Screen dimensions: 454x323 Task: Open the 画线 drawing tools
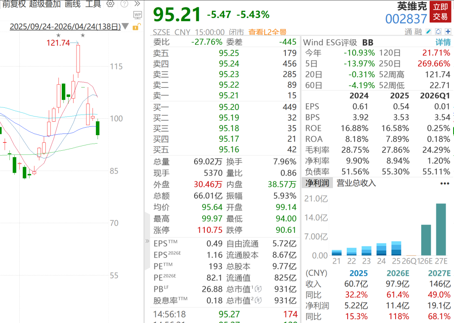pos(72,4)
